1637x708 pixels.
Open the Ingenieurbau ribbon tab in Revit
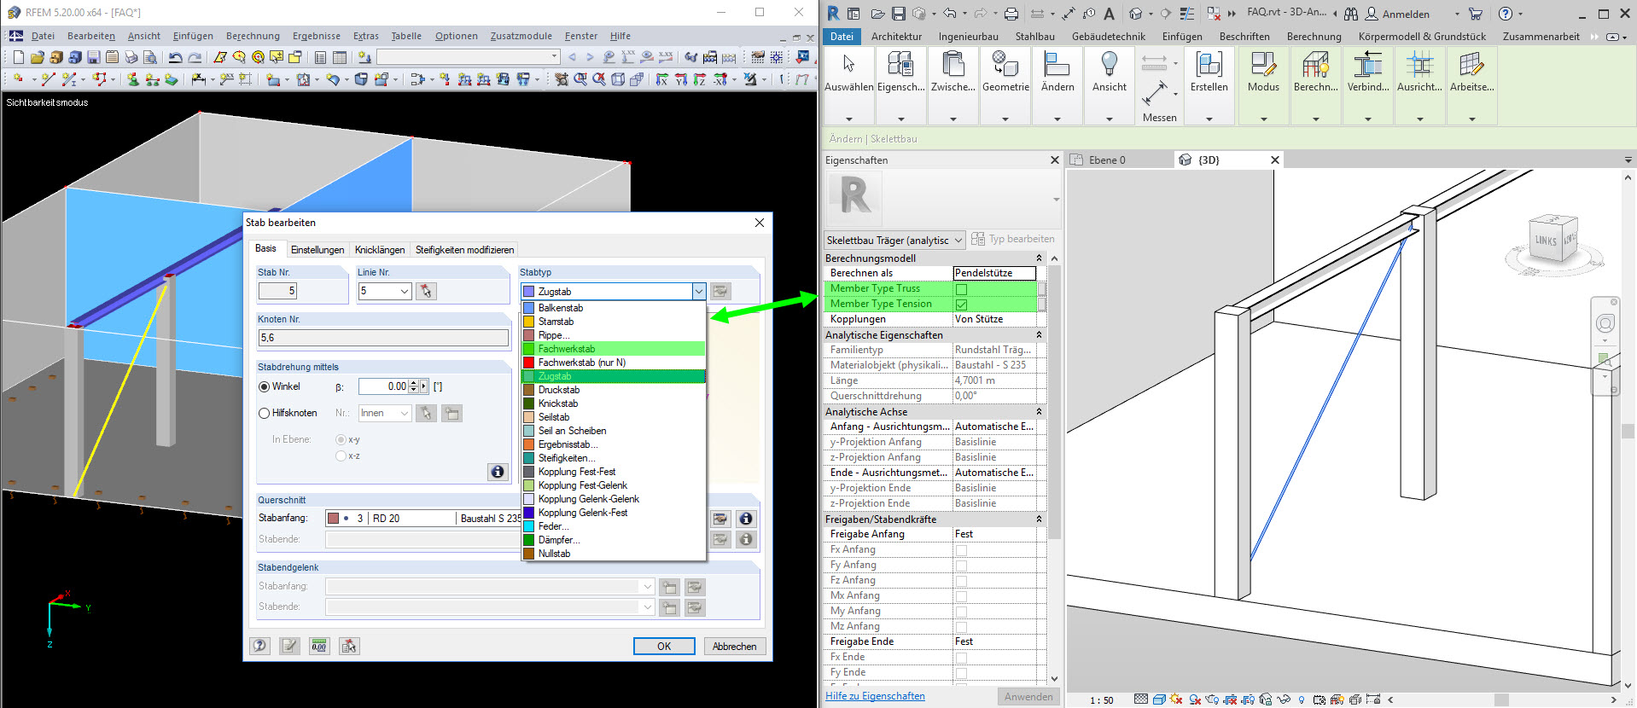[968, 37]
